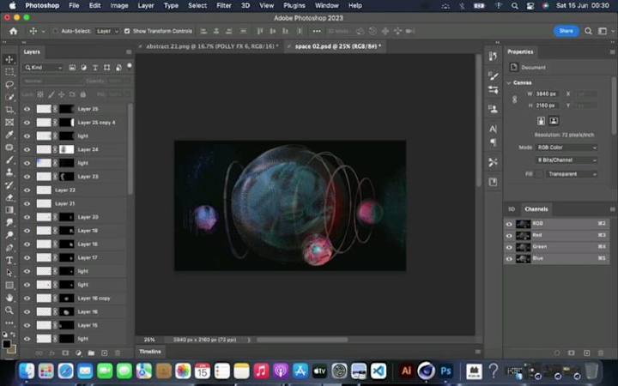
Task: Swap foreground and background colors icon
Action: (x=13, y=335)
